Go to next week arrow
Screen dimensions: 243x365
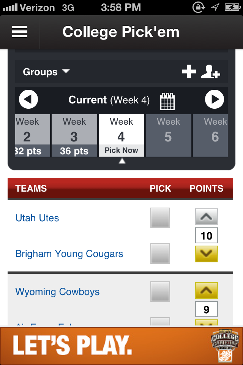[215, 100]
